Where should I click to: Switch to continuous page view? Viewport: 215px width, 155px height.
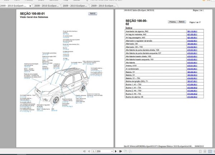(205, 151)
